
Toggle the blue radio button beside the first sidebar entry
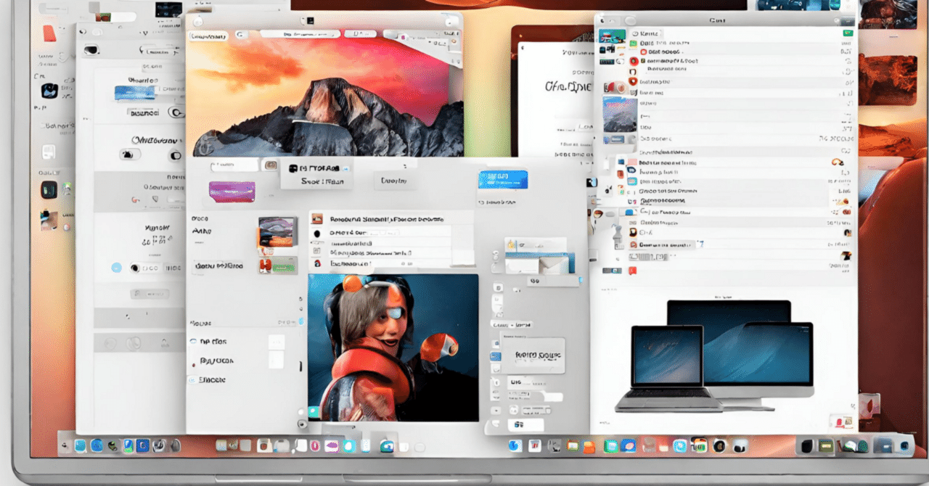(x=195, y=341)
